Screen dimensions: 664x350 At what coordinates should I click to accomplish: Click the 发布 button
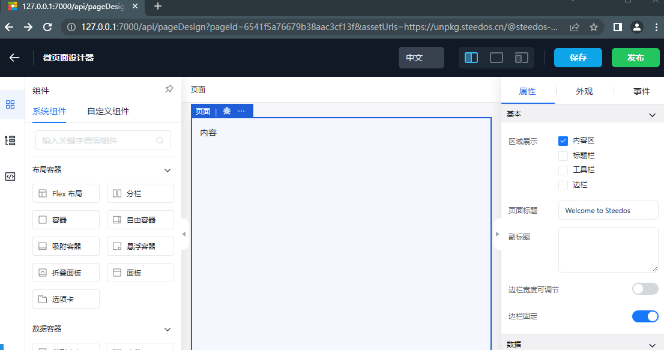point(635,58)
